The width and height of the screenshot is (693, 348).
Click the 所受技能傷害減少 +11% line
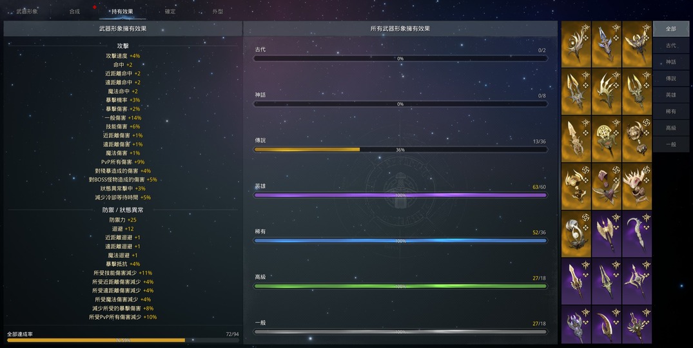123,273
